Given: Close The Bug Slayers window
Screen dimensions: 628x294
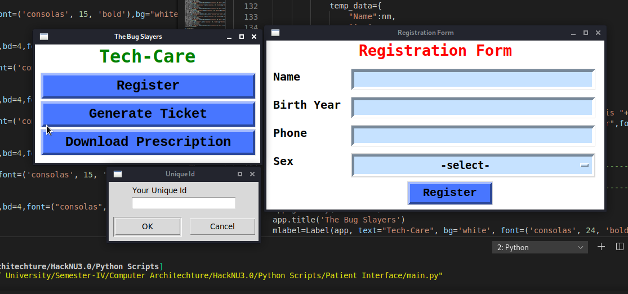Looking at the screenshot, I should click(x=254, y=37).
